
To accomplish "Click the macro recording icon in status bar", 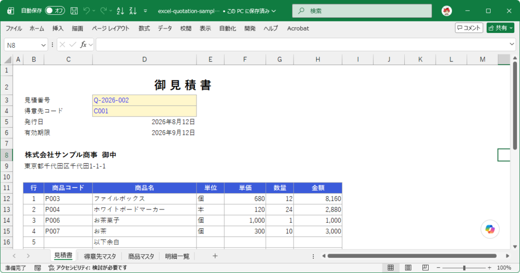I will click(38, 268).
